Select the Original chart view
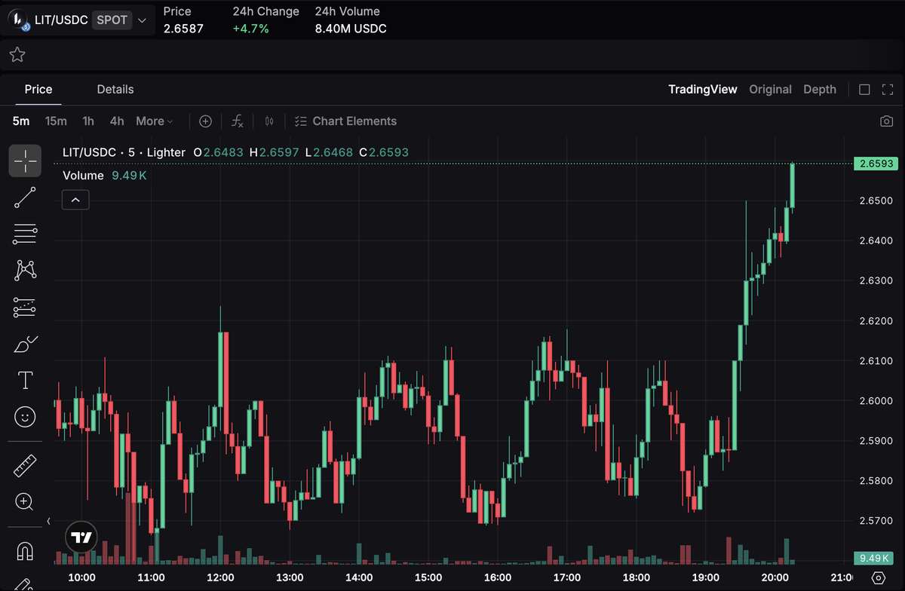 (770, 90)
